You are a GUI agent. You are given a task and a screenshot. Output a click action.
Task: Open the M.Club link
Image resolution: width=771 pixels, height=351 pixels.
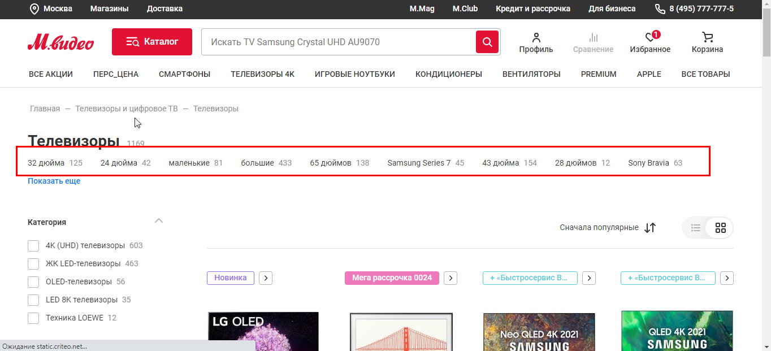coord(465,8)
